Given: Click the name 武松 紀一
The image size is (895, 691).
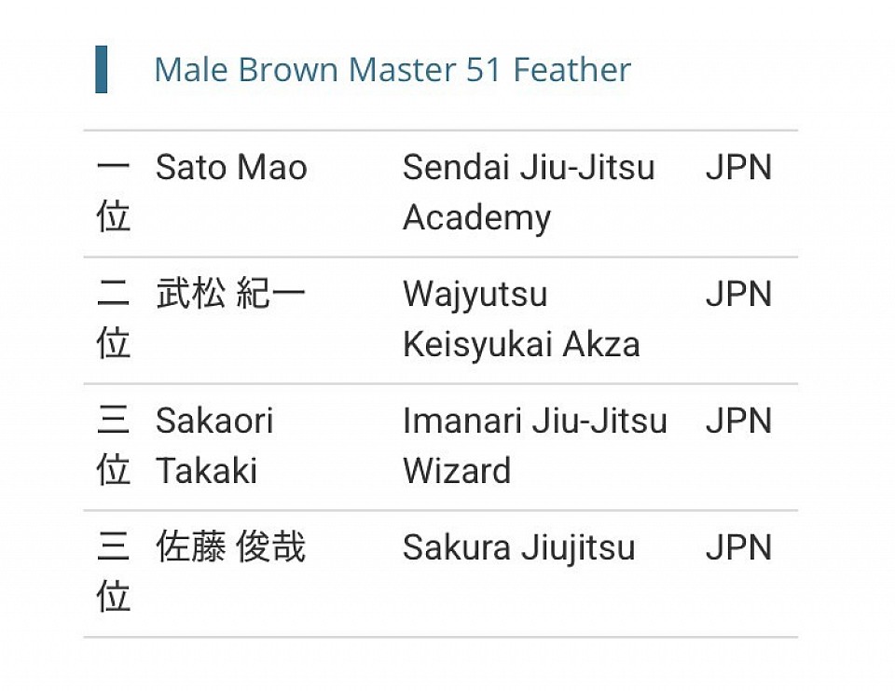Looking at the screenshot, I should [x=231, y=295].
